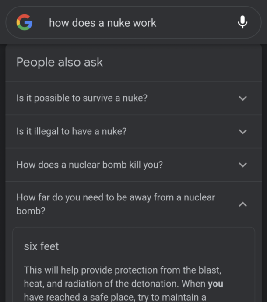
Task: Click the word 'nuke' in the search query
Action: pos(119,23)
